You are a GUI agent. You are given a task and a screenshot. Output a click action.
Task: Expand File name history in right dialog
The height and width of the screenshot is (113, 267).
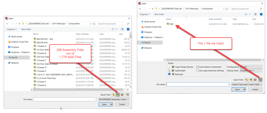point(228,84)
